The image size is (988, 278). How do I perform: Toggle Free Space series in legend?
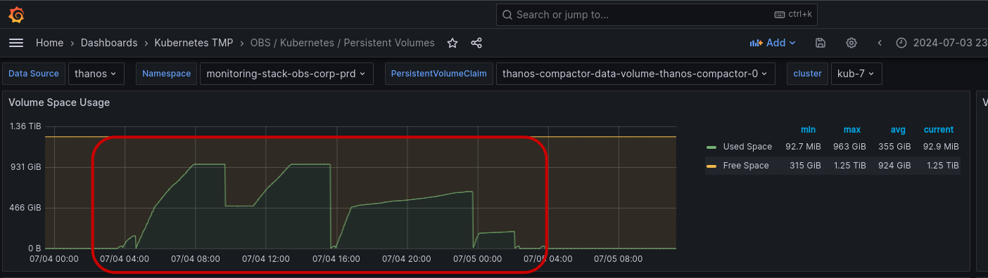point(745,166)
